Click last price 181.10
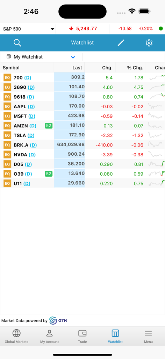Image resolution: width=165 pixels, height=359 pixels. [x=77, y=126]
